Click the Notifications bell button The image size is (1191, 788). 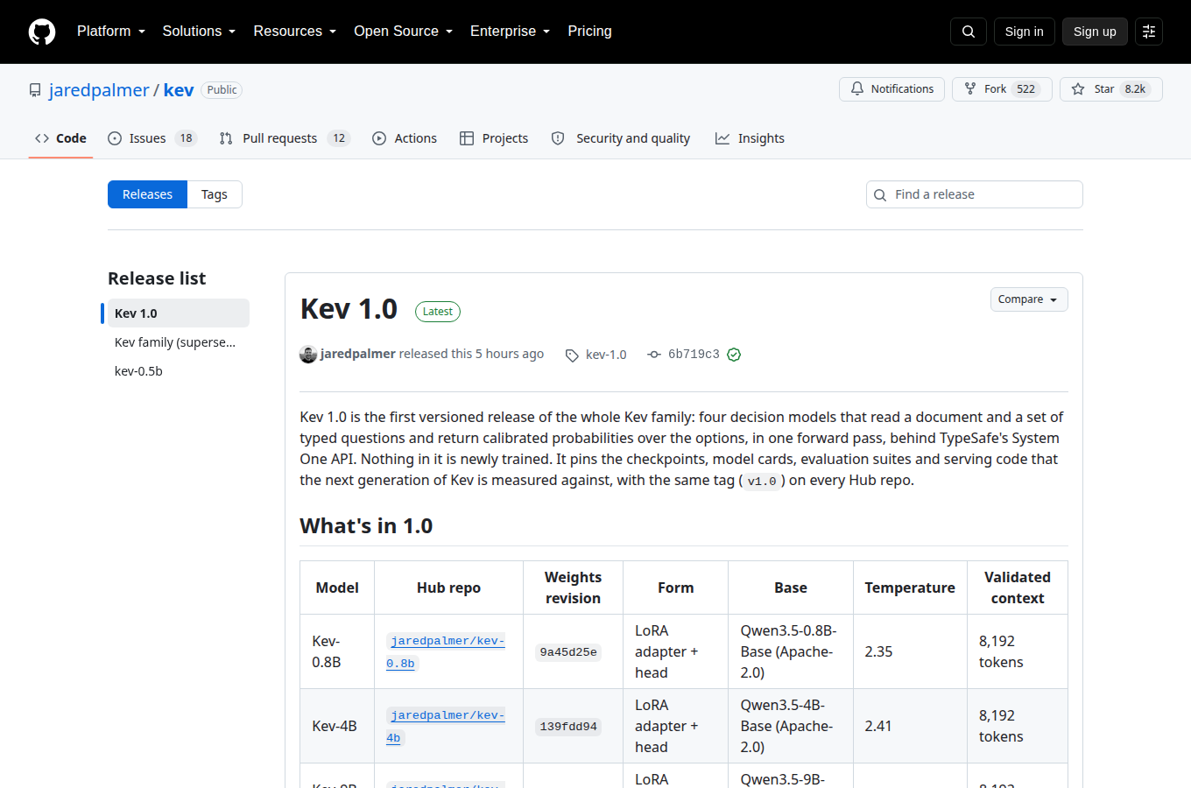click(x=891, y=89)
